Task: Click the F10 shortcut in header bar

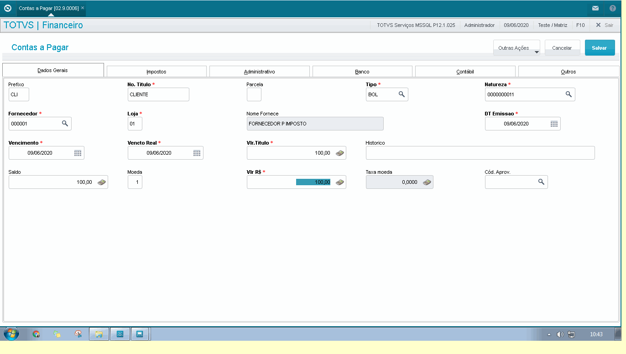Action: (x=580, y=25)
